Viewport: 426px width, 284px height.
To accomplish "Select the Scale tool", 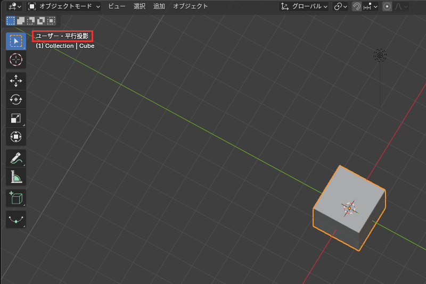I will coord(16,118).
